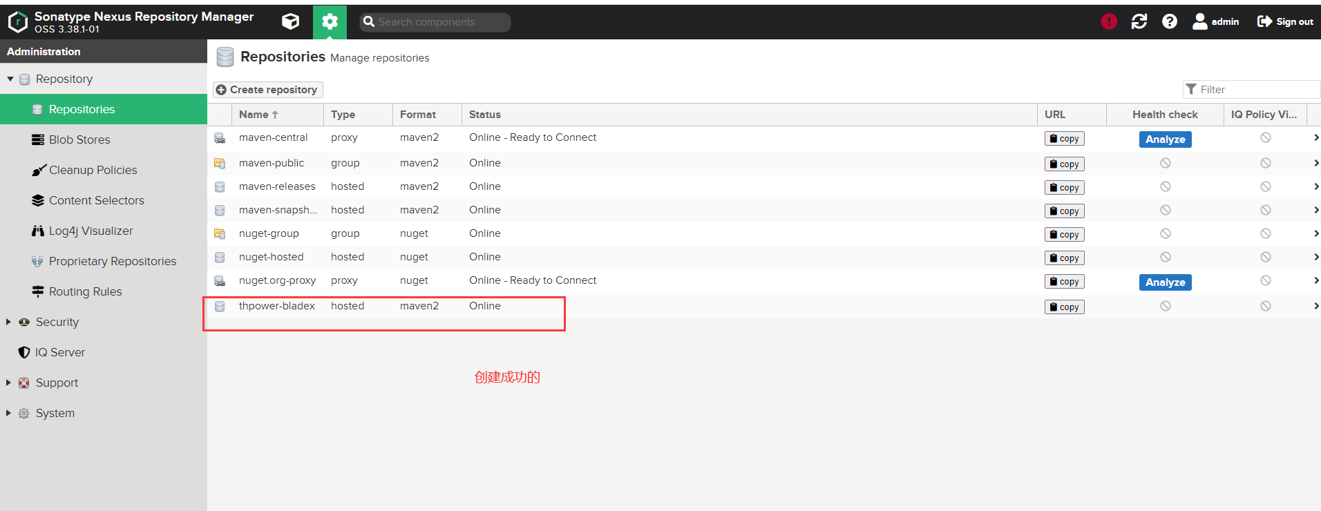Viewport: 1321px width, 511px height.
Task: Click the IQ Server shield icon
Action: (24, 352)
